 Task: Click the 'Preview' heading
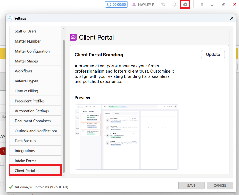pos(82,98)
